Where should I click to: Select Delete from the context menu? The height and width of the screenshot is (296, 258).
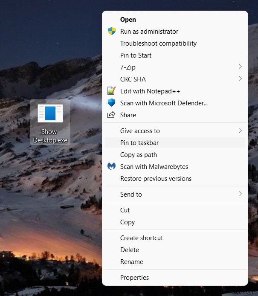pyautogui.click(x=175, y=250)
